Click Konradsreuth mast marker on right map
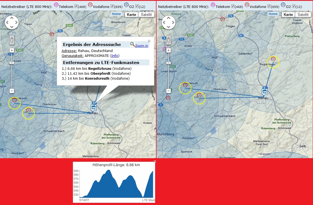313x205 pixels. coord(185,85)
